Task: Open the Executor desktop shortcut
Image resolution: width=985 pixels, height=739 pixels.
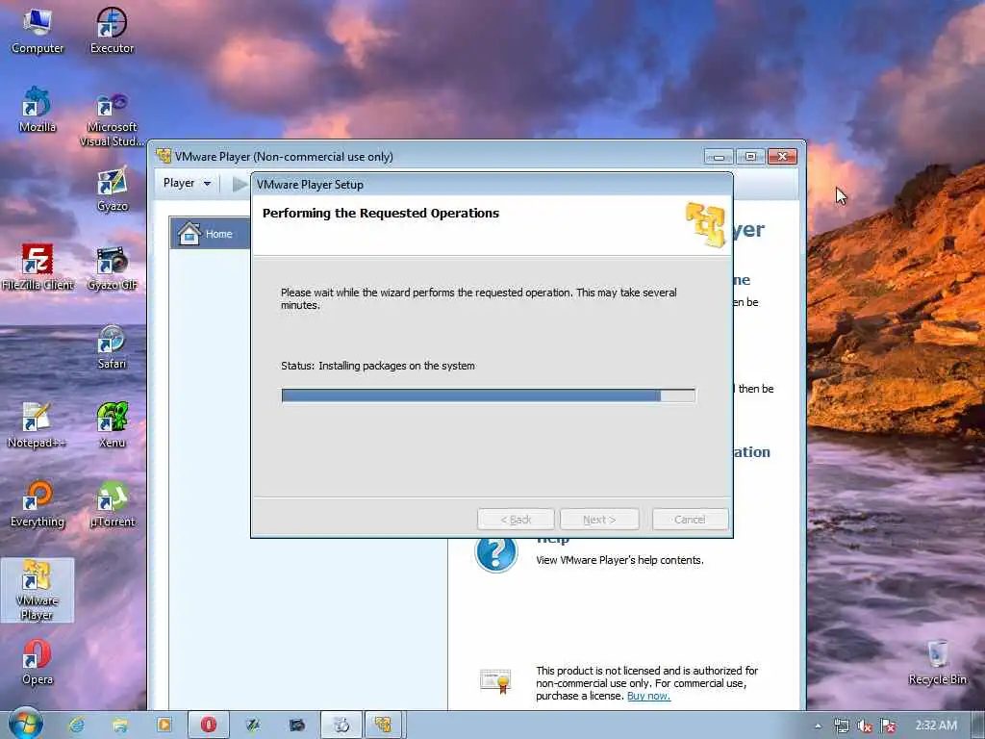Action: 112,32
